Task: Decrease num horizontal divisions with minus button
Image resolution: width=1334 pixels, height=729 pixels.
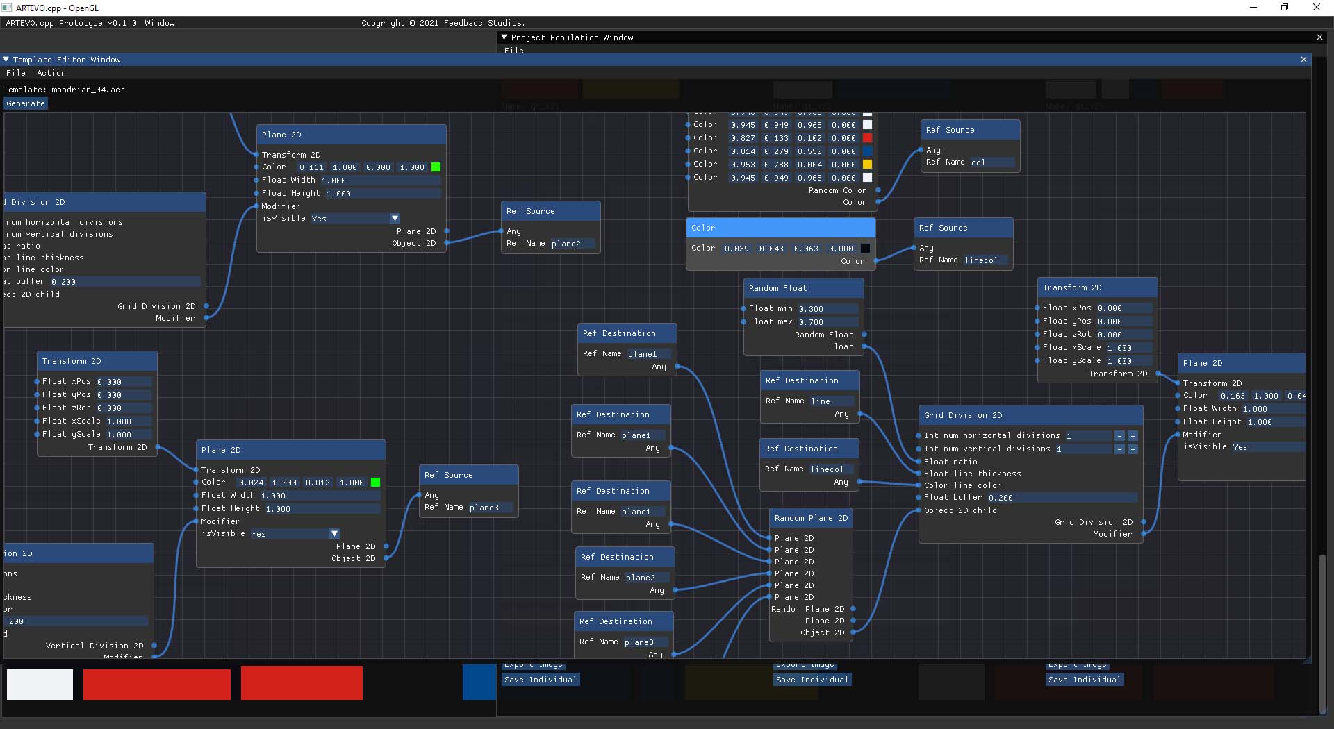Action: click(1119, 436)
